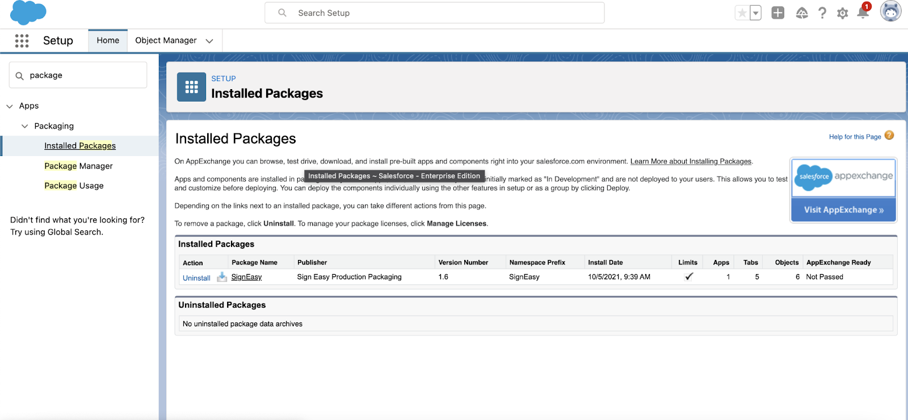908x420 pixels.
Task: Click the version number 1.6 cell
Action: (443, 277)
